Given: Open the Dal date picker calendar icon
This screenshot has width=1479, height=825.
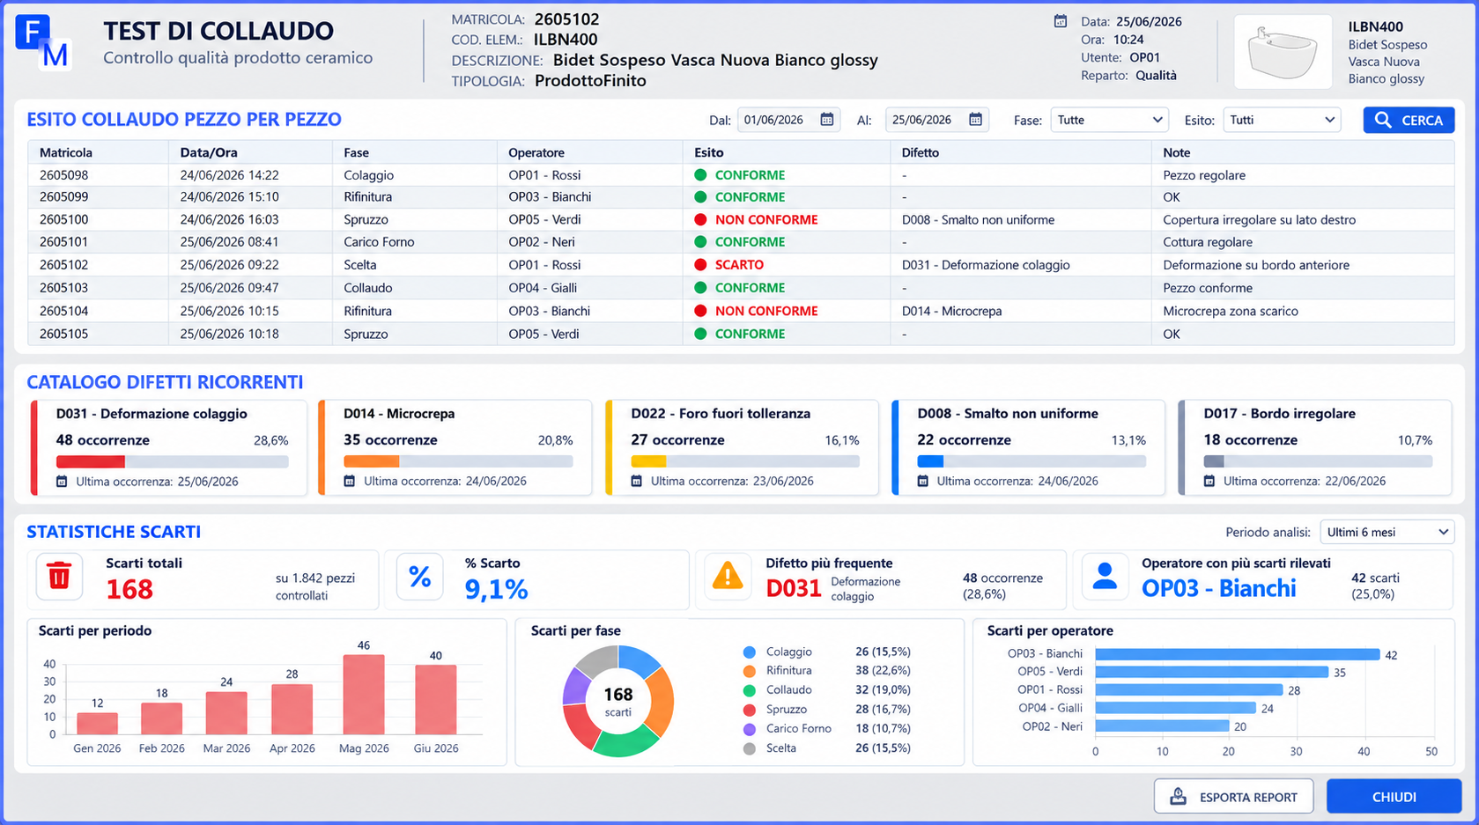Looking at the screenshot, I should point(826,120).
